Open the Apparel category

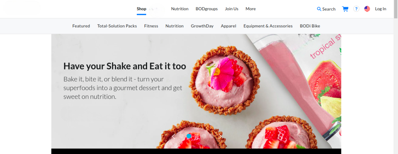(229, 26)
